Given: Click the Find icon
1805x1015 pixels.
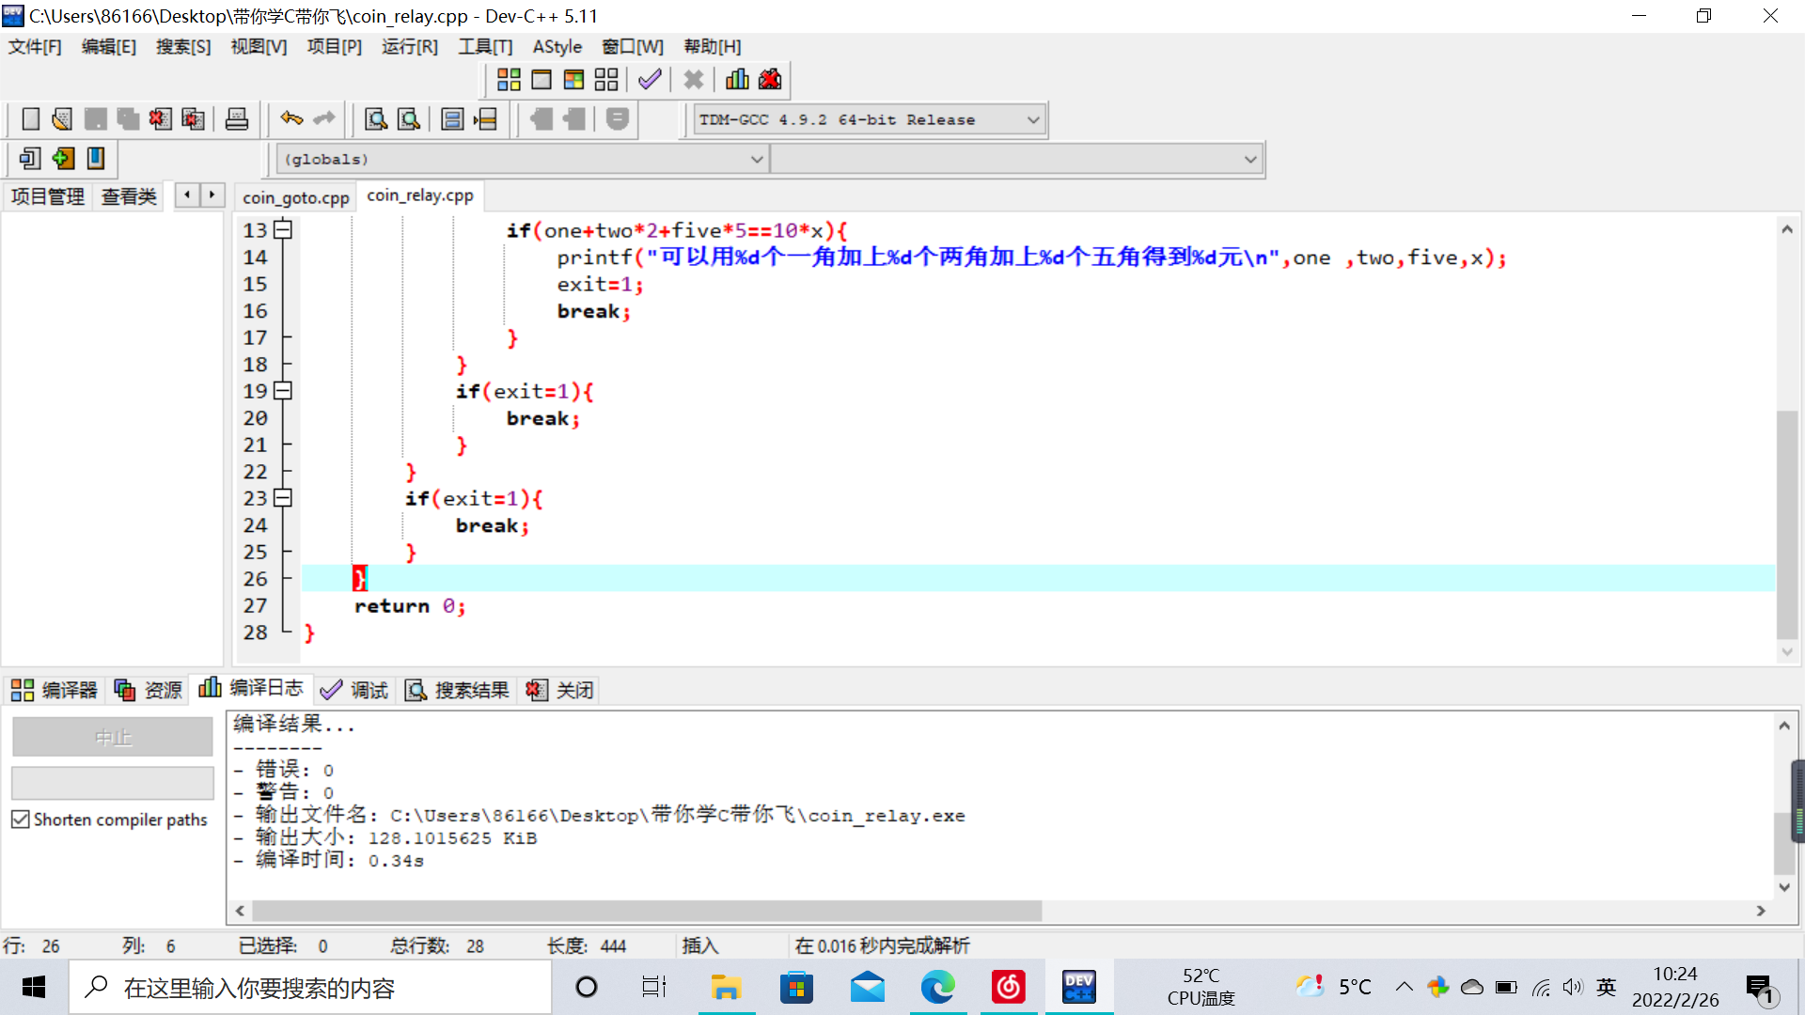Looking at the screenshot, I should 376,119.
